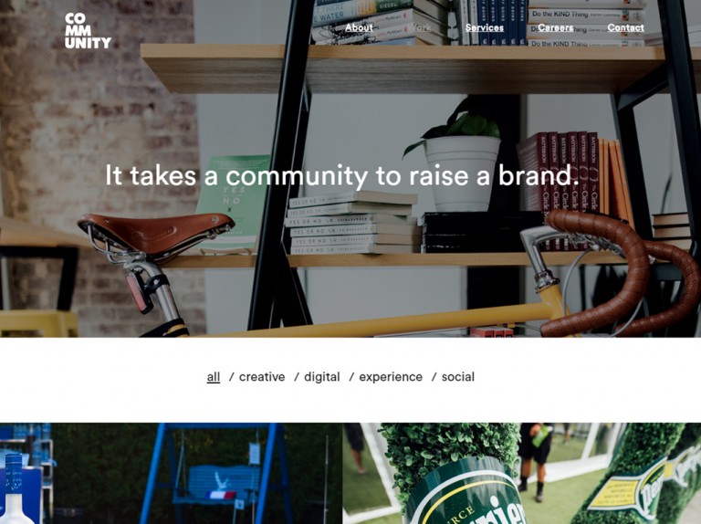
Task: Open the Perrier project thumbnail
Action: click(522, 474)
